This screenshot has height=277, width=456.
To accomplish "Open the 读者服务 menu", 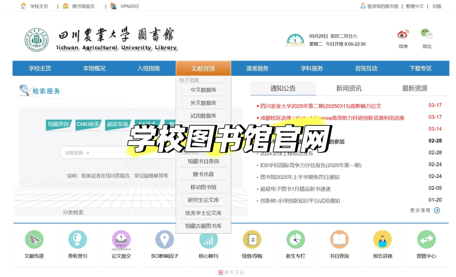I will click(257, 68).
